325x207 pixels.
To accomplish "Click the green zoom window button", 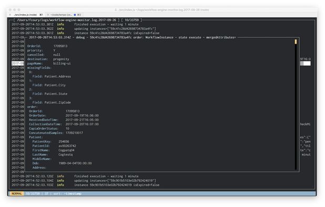I will (x=19, y=10).
